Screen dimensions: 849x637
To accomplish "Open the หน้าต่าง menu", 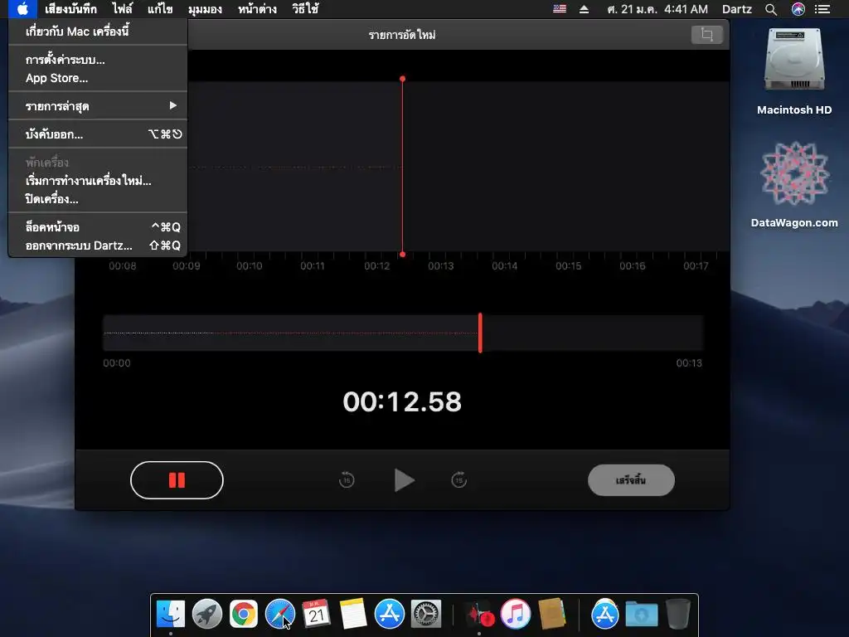I will tap(257, 9).
